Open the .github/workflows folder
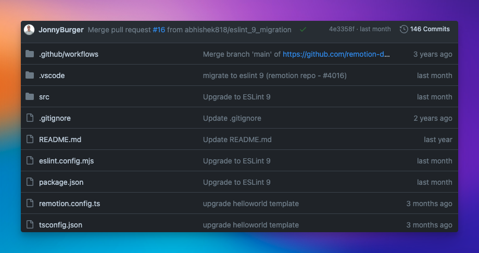The width and height of the screenshot is (479, 253). pos(69,54)
